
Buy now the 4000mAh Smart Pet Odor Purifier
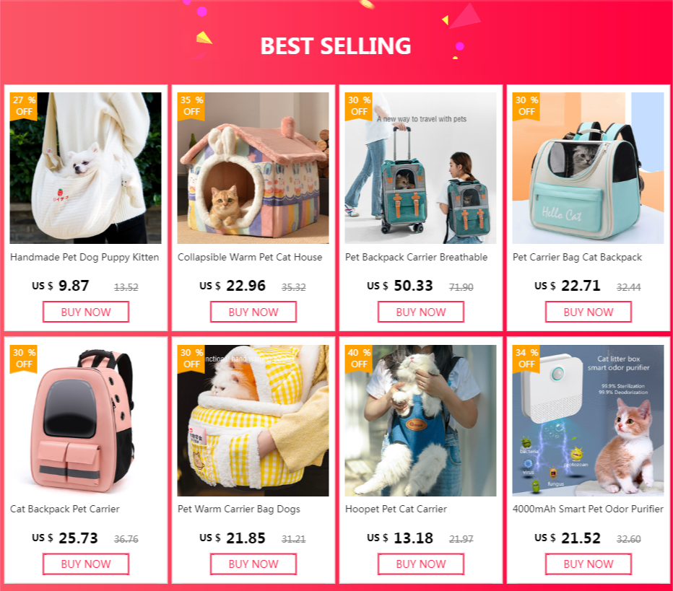(589, 564)
